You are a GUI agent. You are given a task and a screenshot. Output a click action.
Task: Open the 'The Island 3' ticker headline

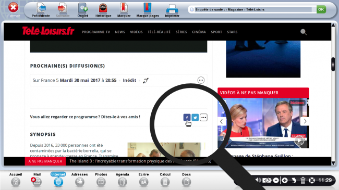(x=140, y=161)
